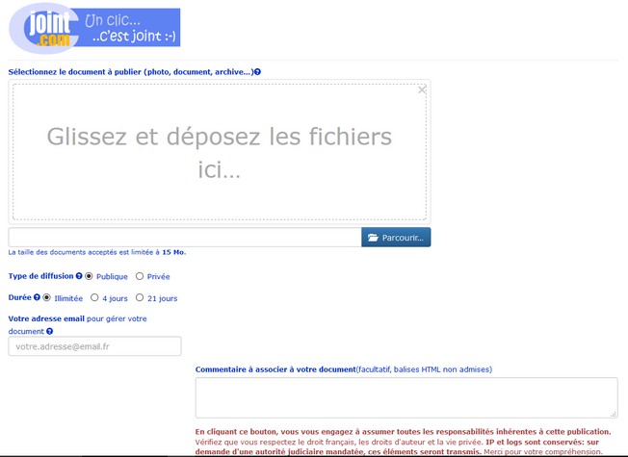Click the cjoint.com logo banner
628x457 pixels.
[94, 28]
